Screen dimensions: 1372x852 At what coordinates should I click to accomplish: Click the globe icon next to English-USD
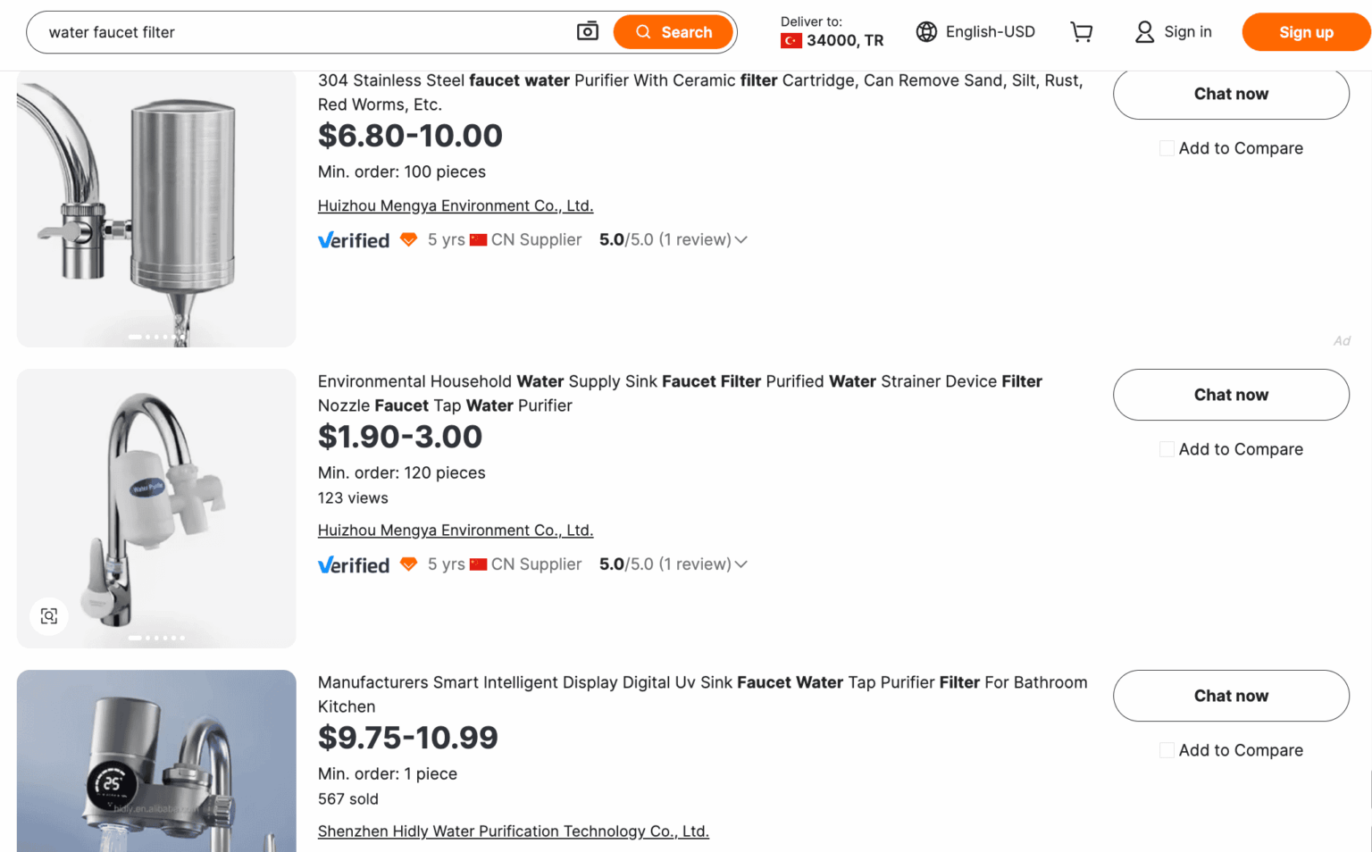926,31
